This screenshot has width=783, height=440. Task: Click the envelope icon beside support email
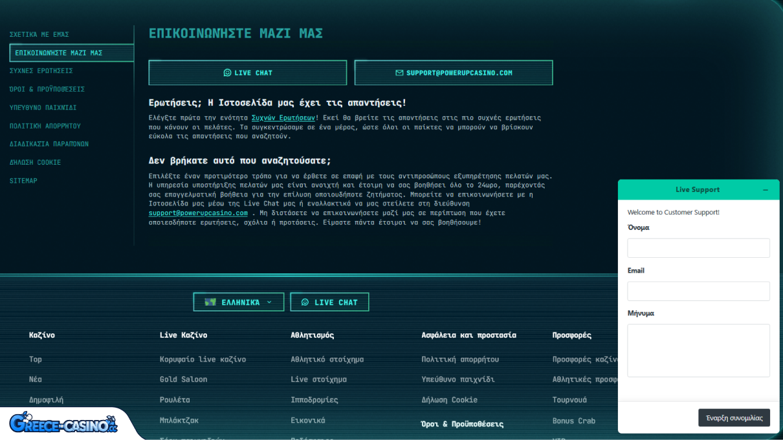pos(399,73)
